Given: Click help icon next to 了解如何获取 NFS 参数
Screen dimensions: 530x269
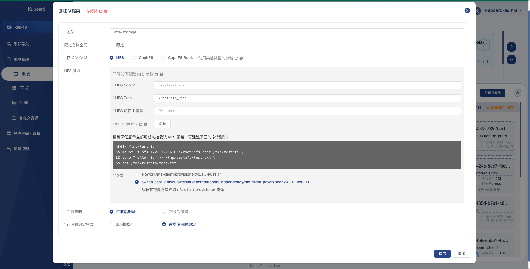Looking at the screenshot, I should 161,74.
